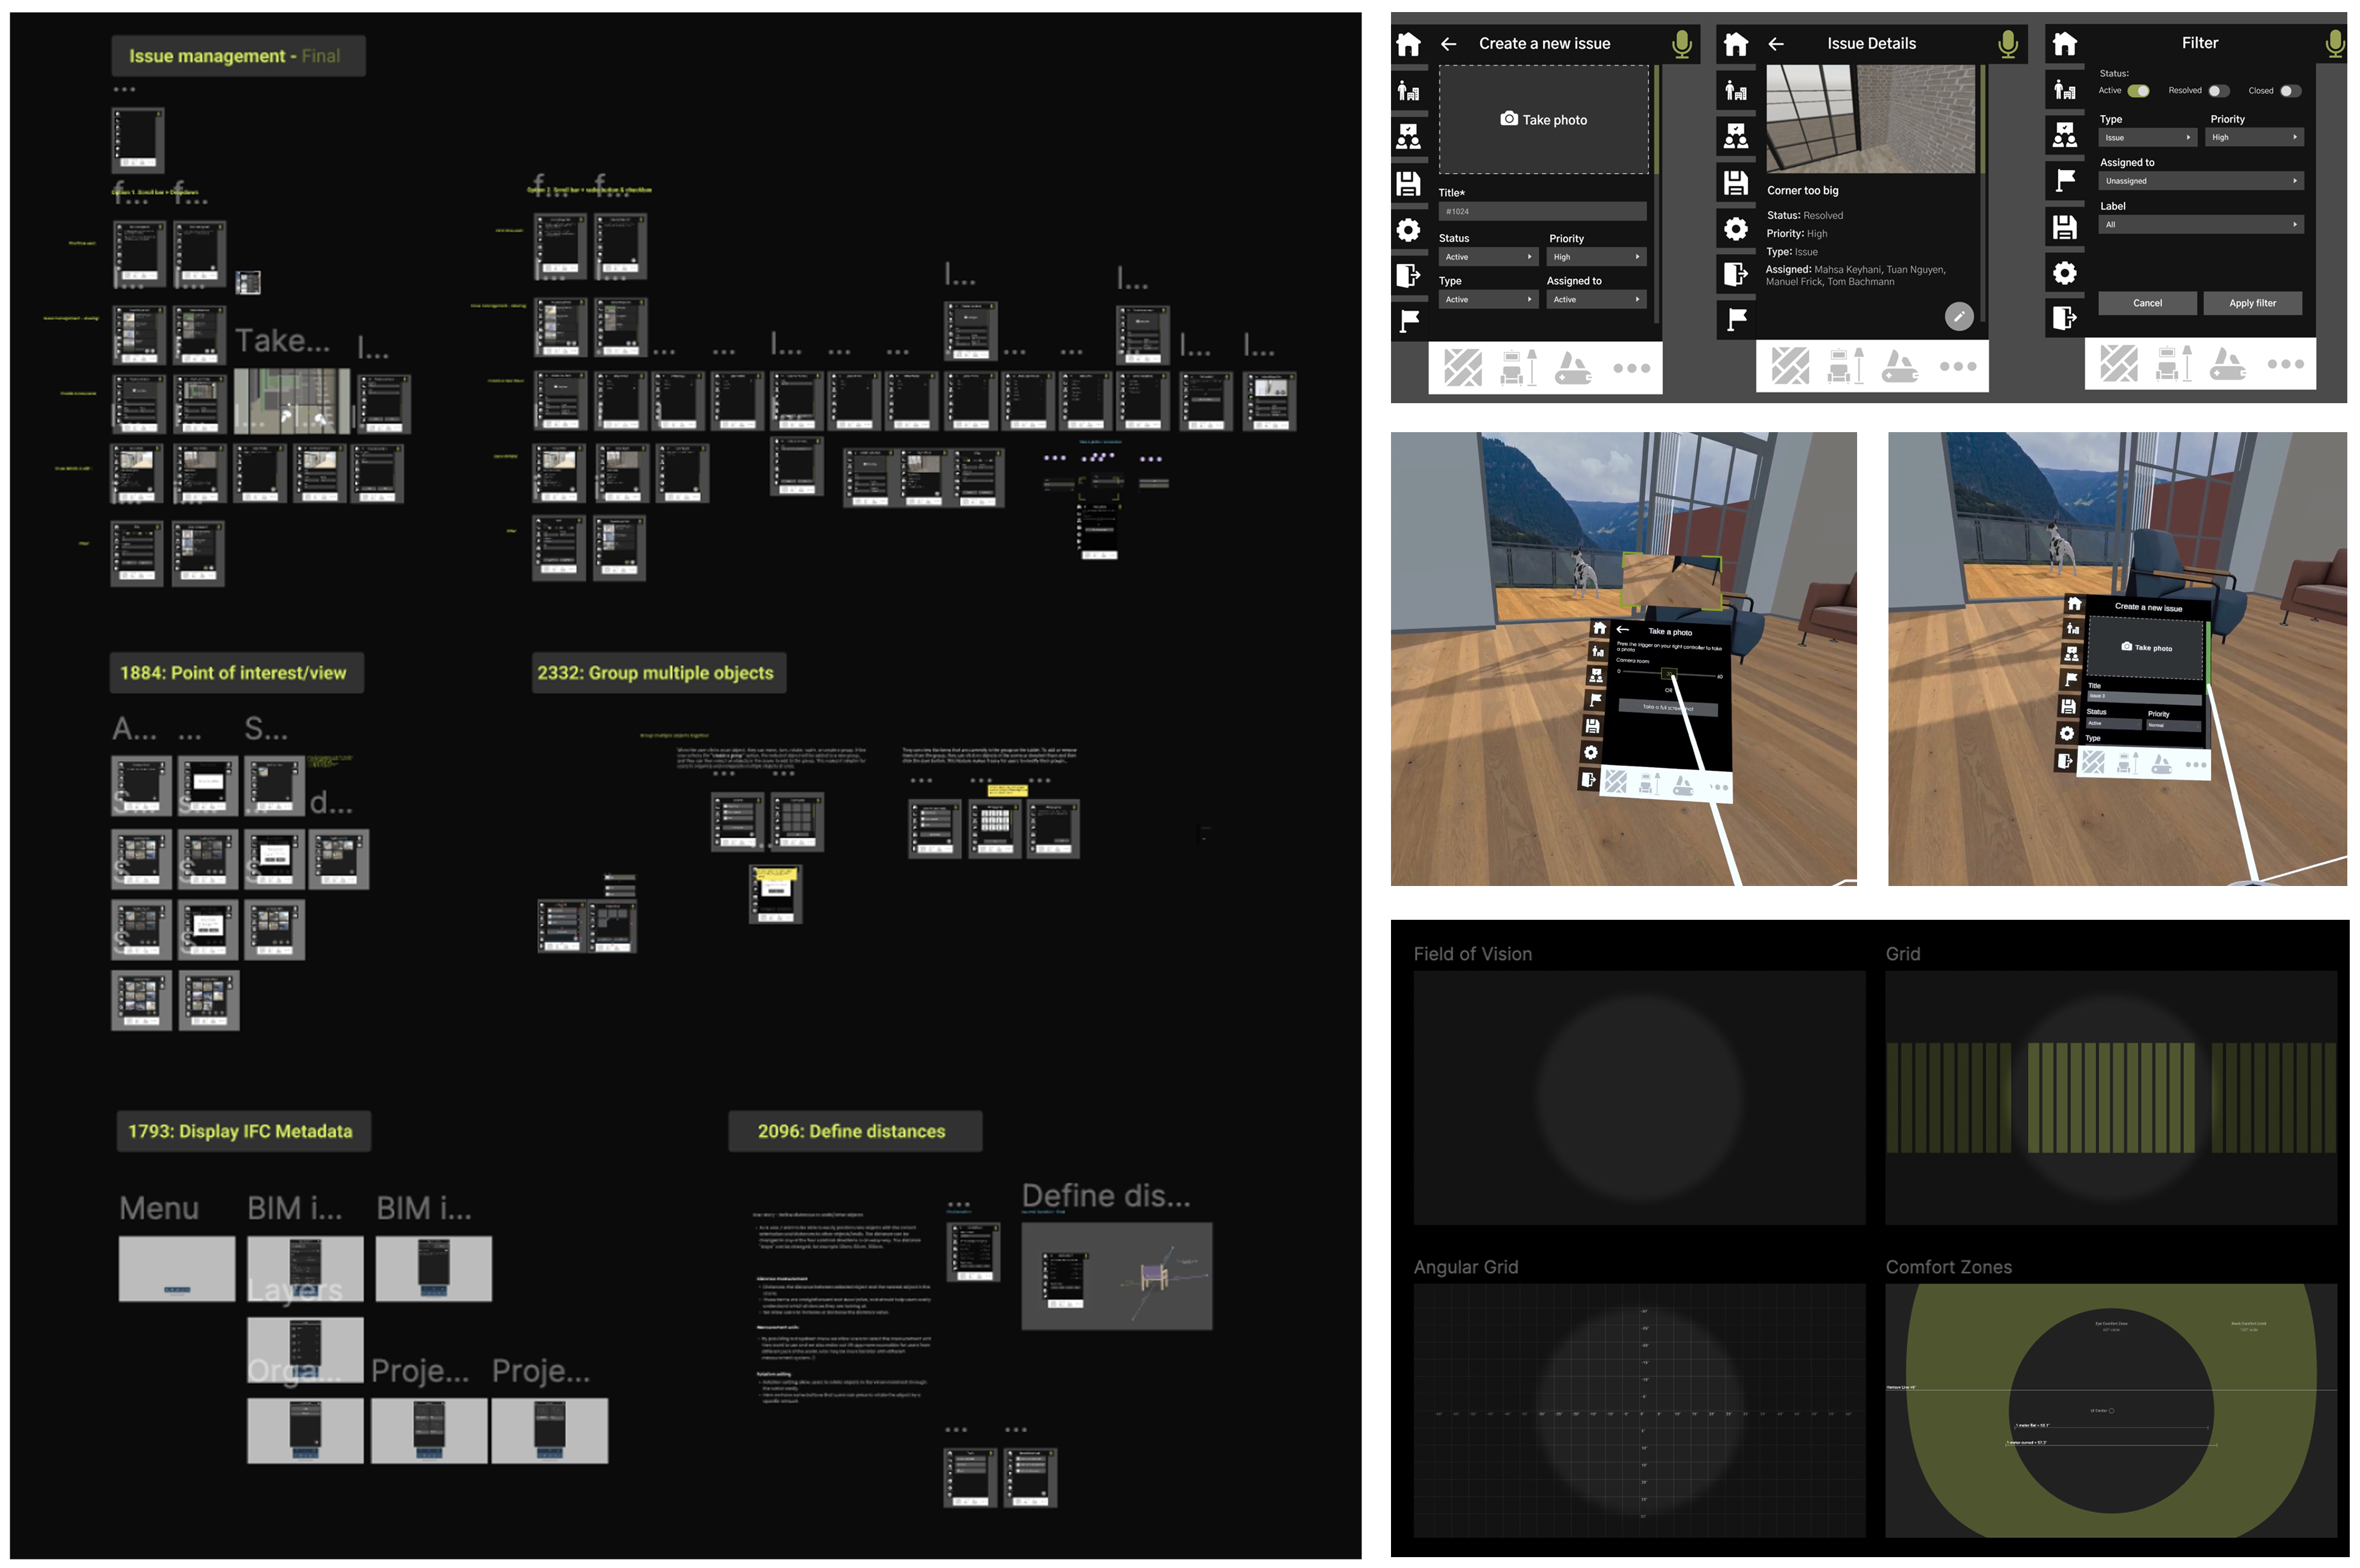Select furniture tab in Create a new issue panel
The image size is (2360, 1568).
[x=1518, y=367]
